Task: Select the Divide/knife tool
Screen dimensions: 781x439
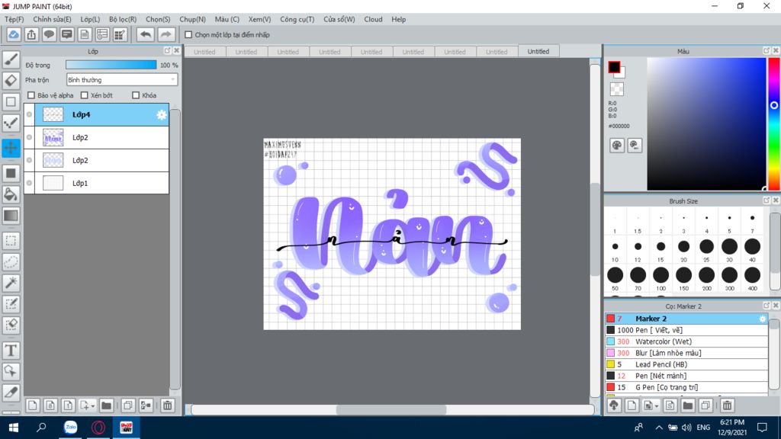Action: pos(11,393)
